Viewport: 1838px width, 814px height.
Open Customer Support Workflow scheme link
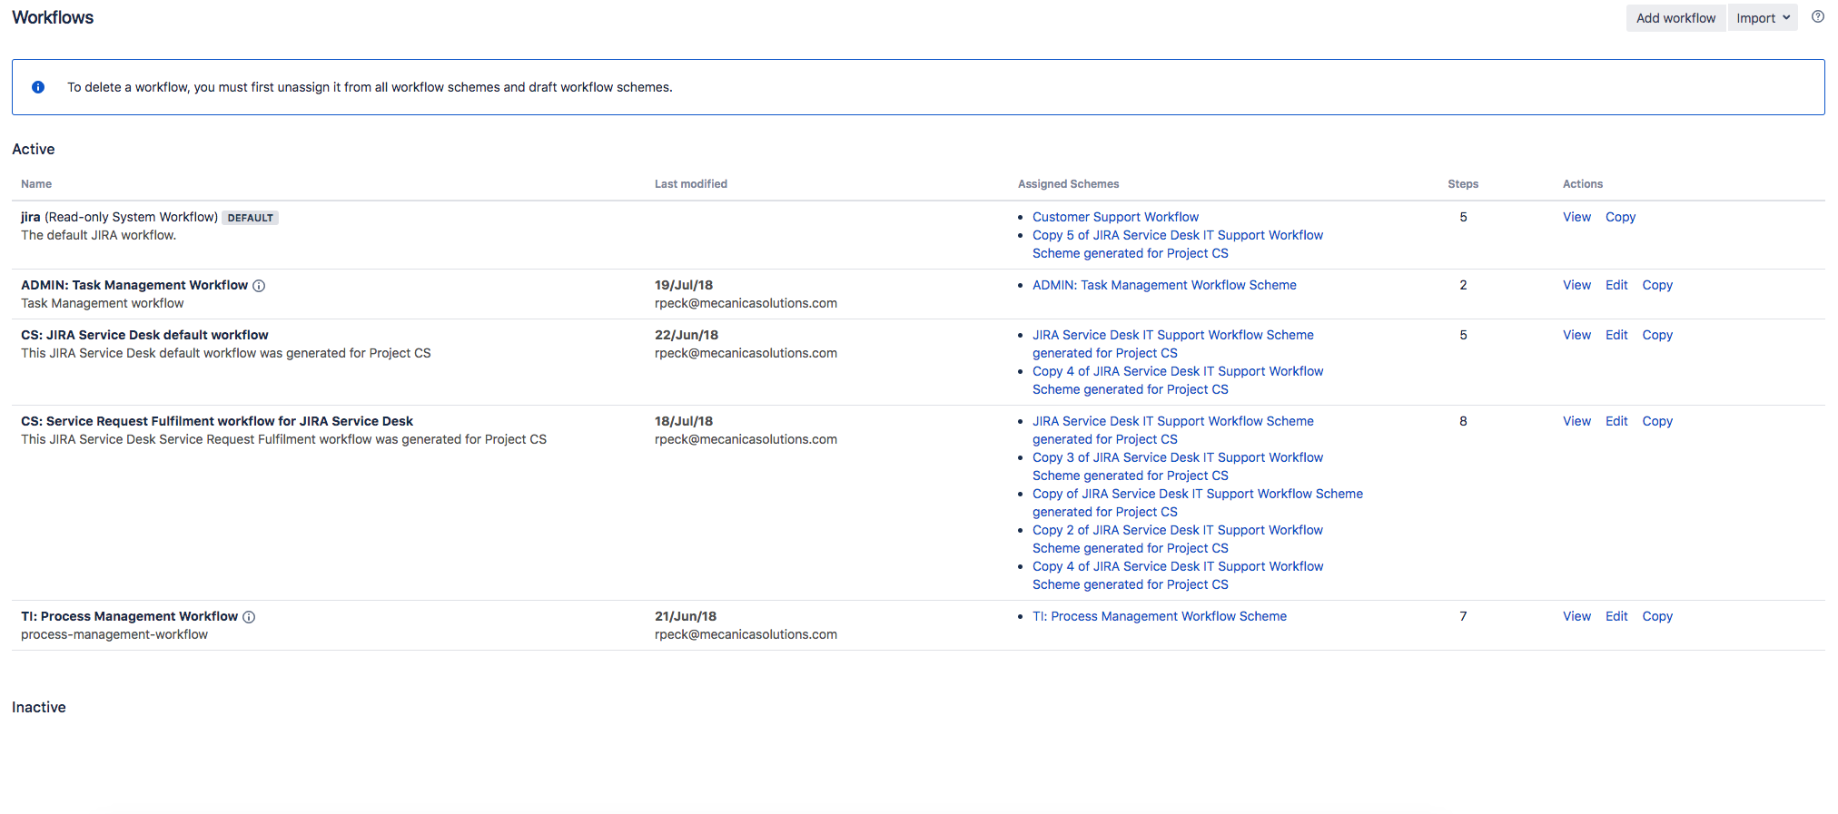[x=1115, y=217]
